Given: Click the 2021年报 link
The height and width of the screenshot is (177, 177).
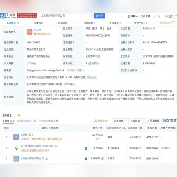Looking at the screenshot, I should click(x=70, y=84).
